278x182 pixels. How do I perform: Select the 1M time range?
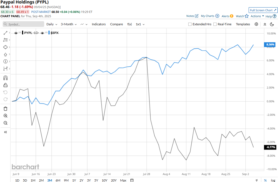point(33,180)
